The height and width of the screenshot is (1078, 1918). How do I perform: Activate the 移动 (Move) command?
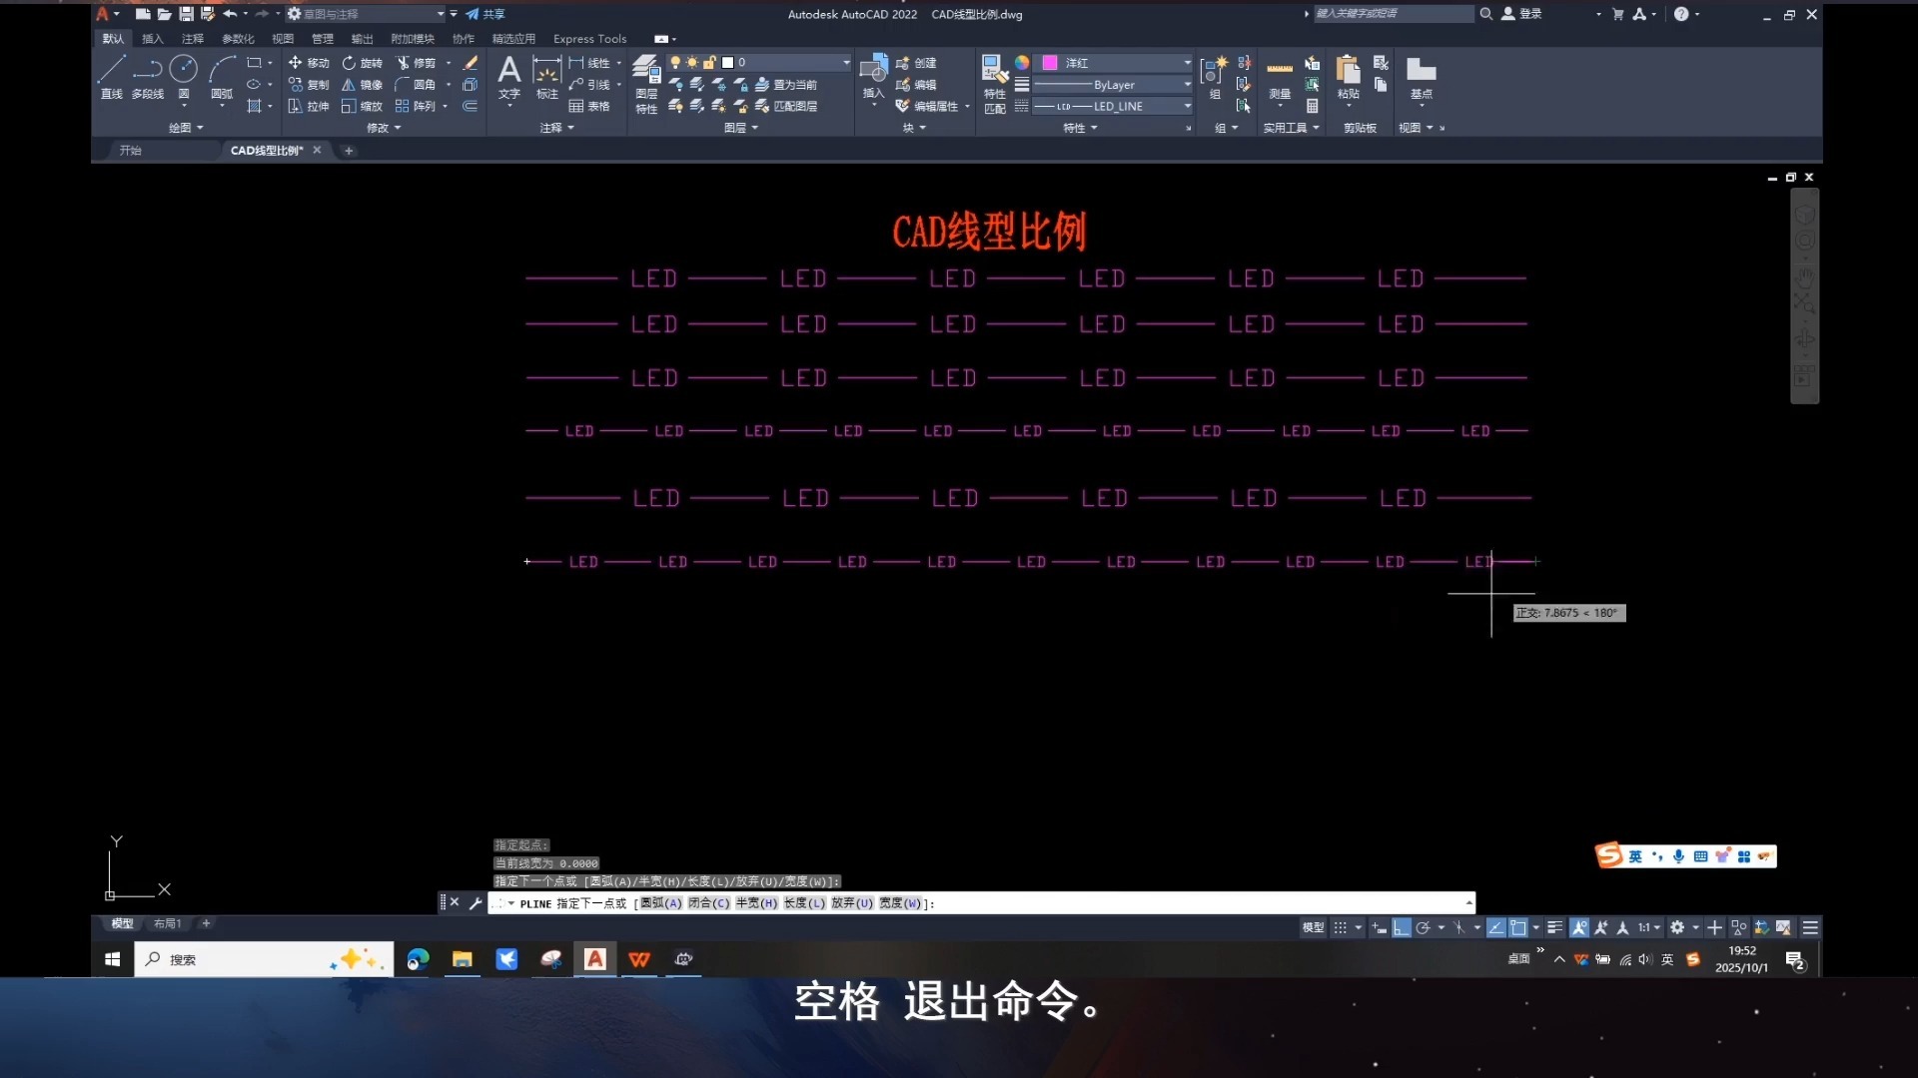point(310,62)
